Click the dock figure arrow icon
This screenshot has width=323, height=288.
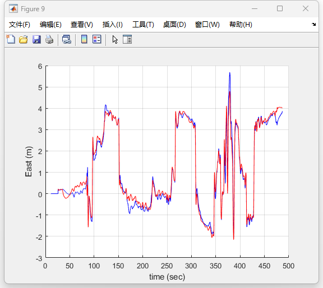313,24
